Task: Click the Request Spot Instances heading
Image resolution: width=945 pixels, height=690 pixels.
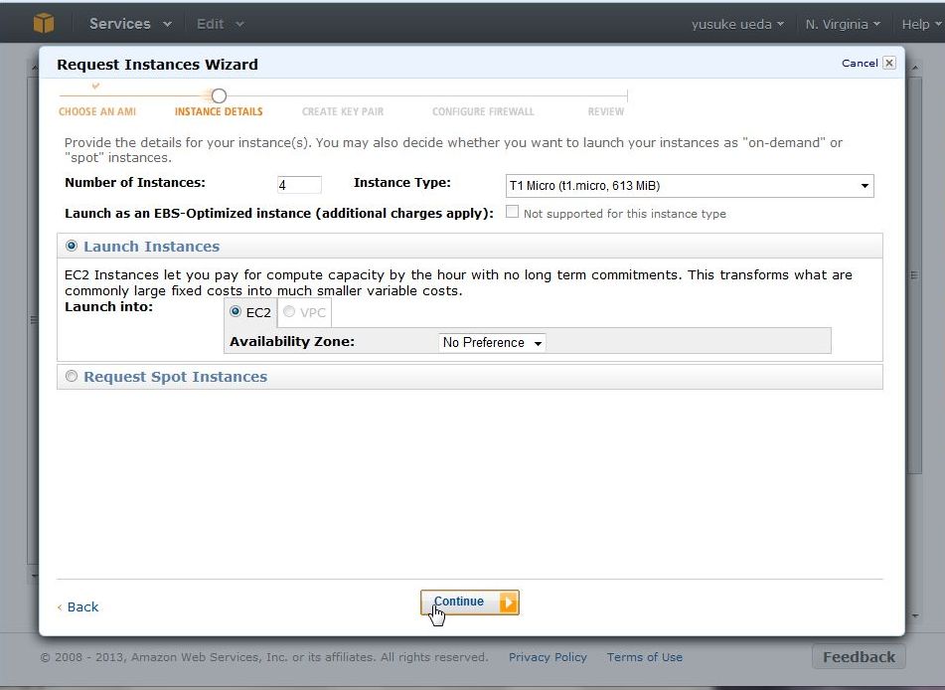Action: point(175,377)
